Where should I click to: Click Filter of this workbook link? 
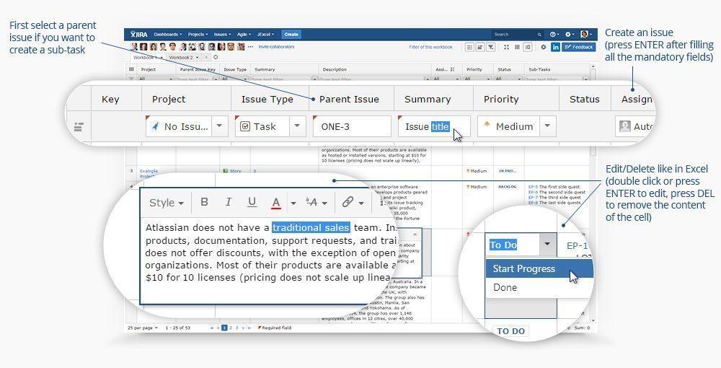[x=431, y=47]
